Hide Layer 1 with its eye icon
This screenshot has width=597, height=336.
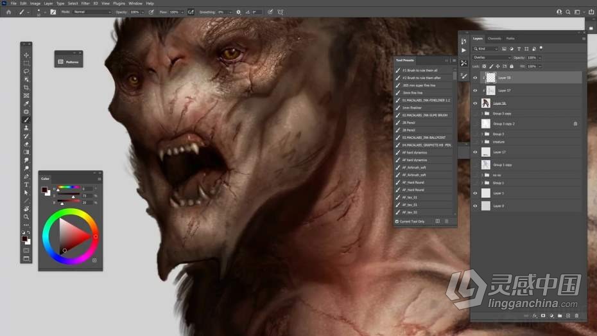point(475,193)
